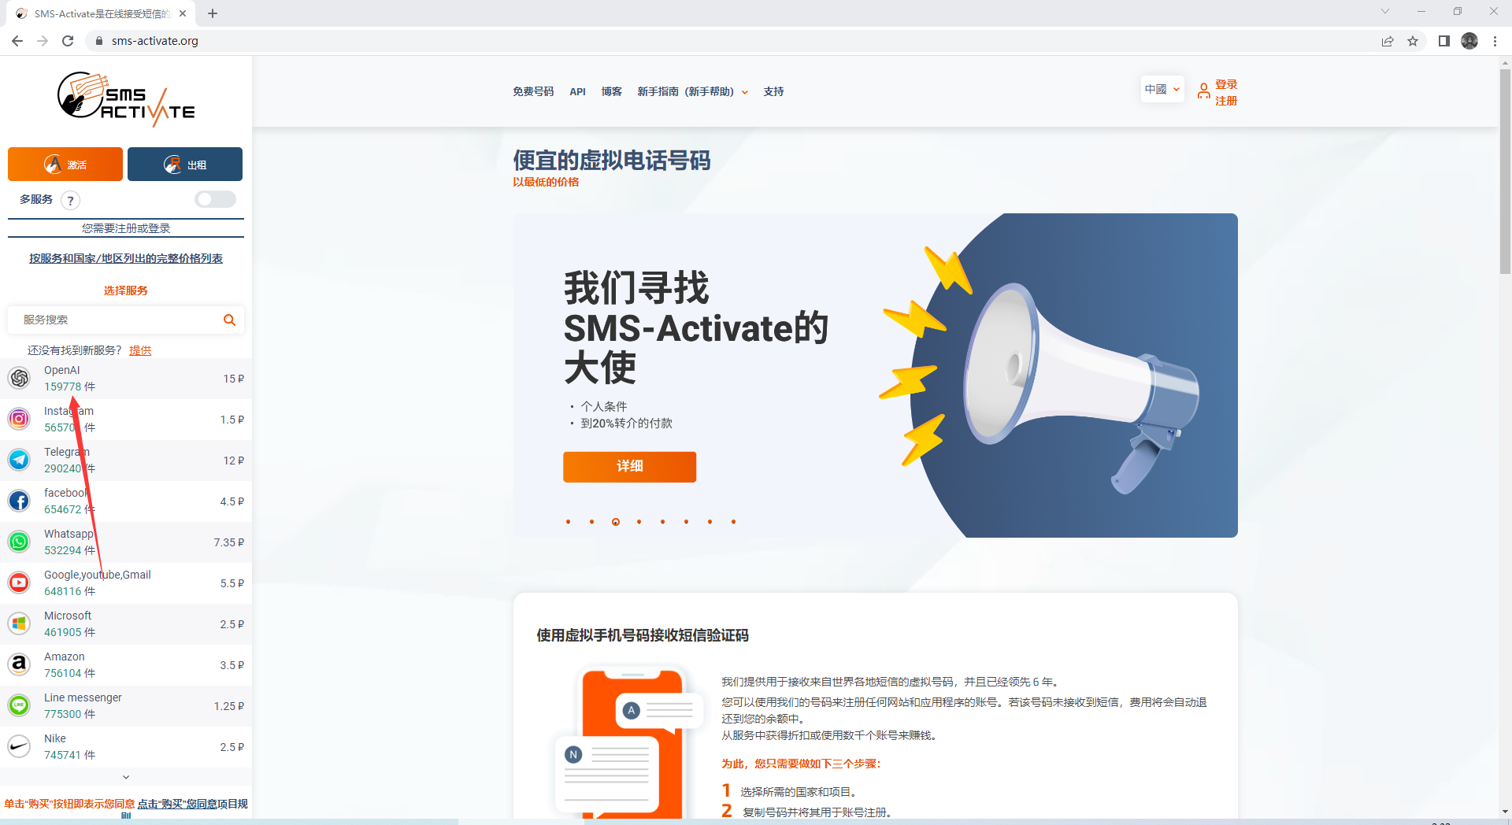This screenshot has height=825, width=1512.
Task: Click the Amazon service icon
Action: click(x=19, y=664)
